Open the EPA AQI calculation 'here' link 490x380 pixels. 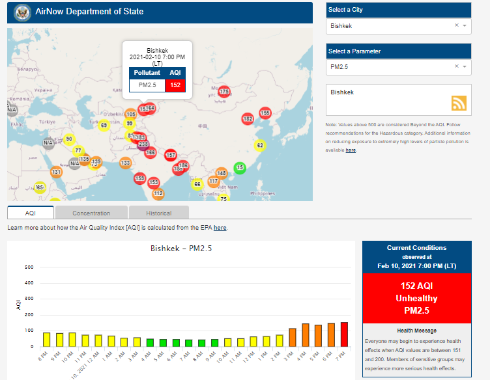(220, 228)
